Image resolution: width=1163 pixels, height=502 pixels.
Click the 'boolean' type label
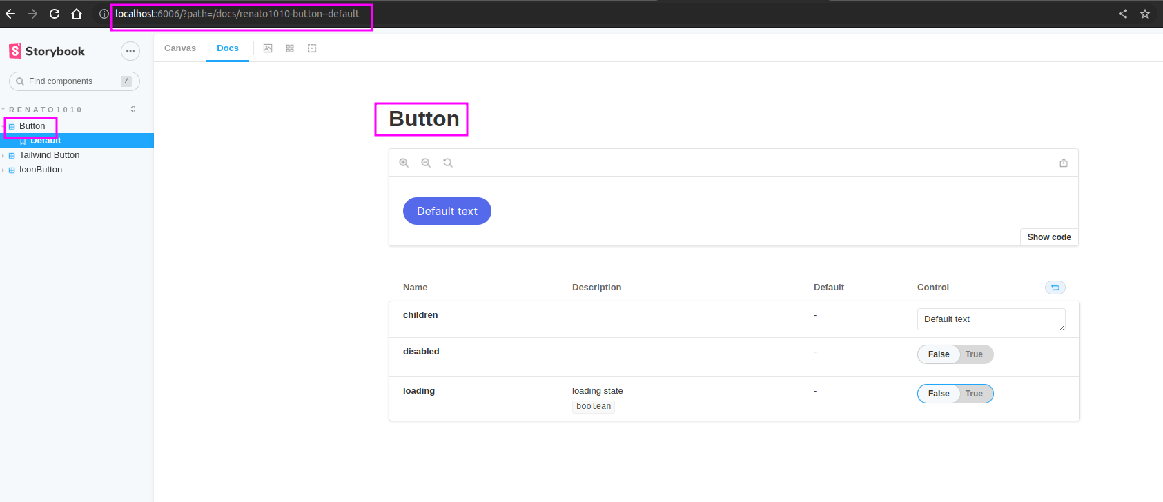[594, 406]
